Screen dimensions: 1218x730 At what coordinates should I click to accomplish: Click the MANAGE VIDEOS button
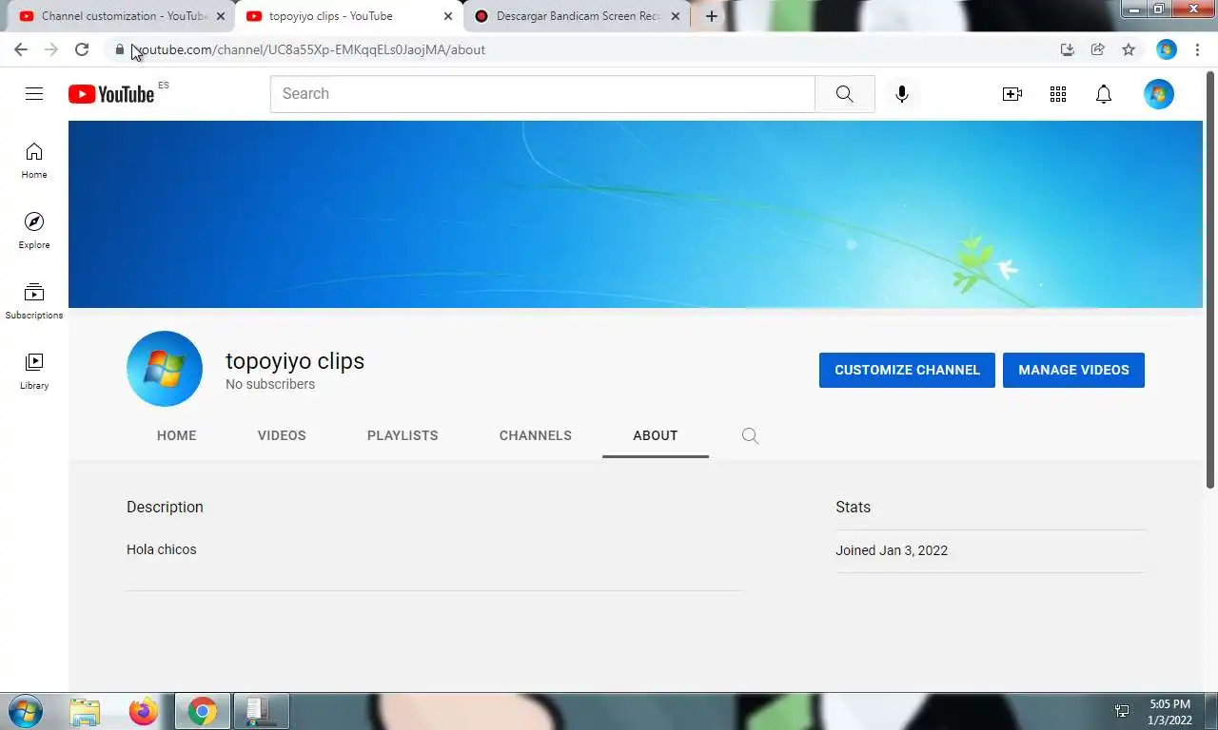[1073, 370]
